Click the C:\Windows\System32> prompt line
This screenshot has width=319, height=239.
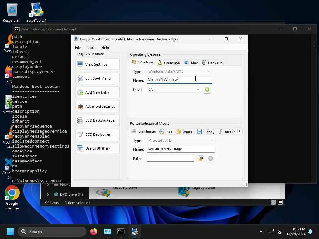(x=37, y=181)
